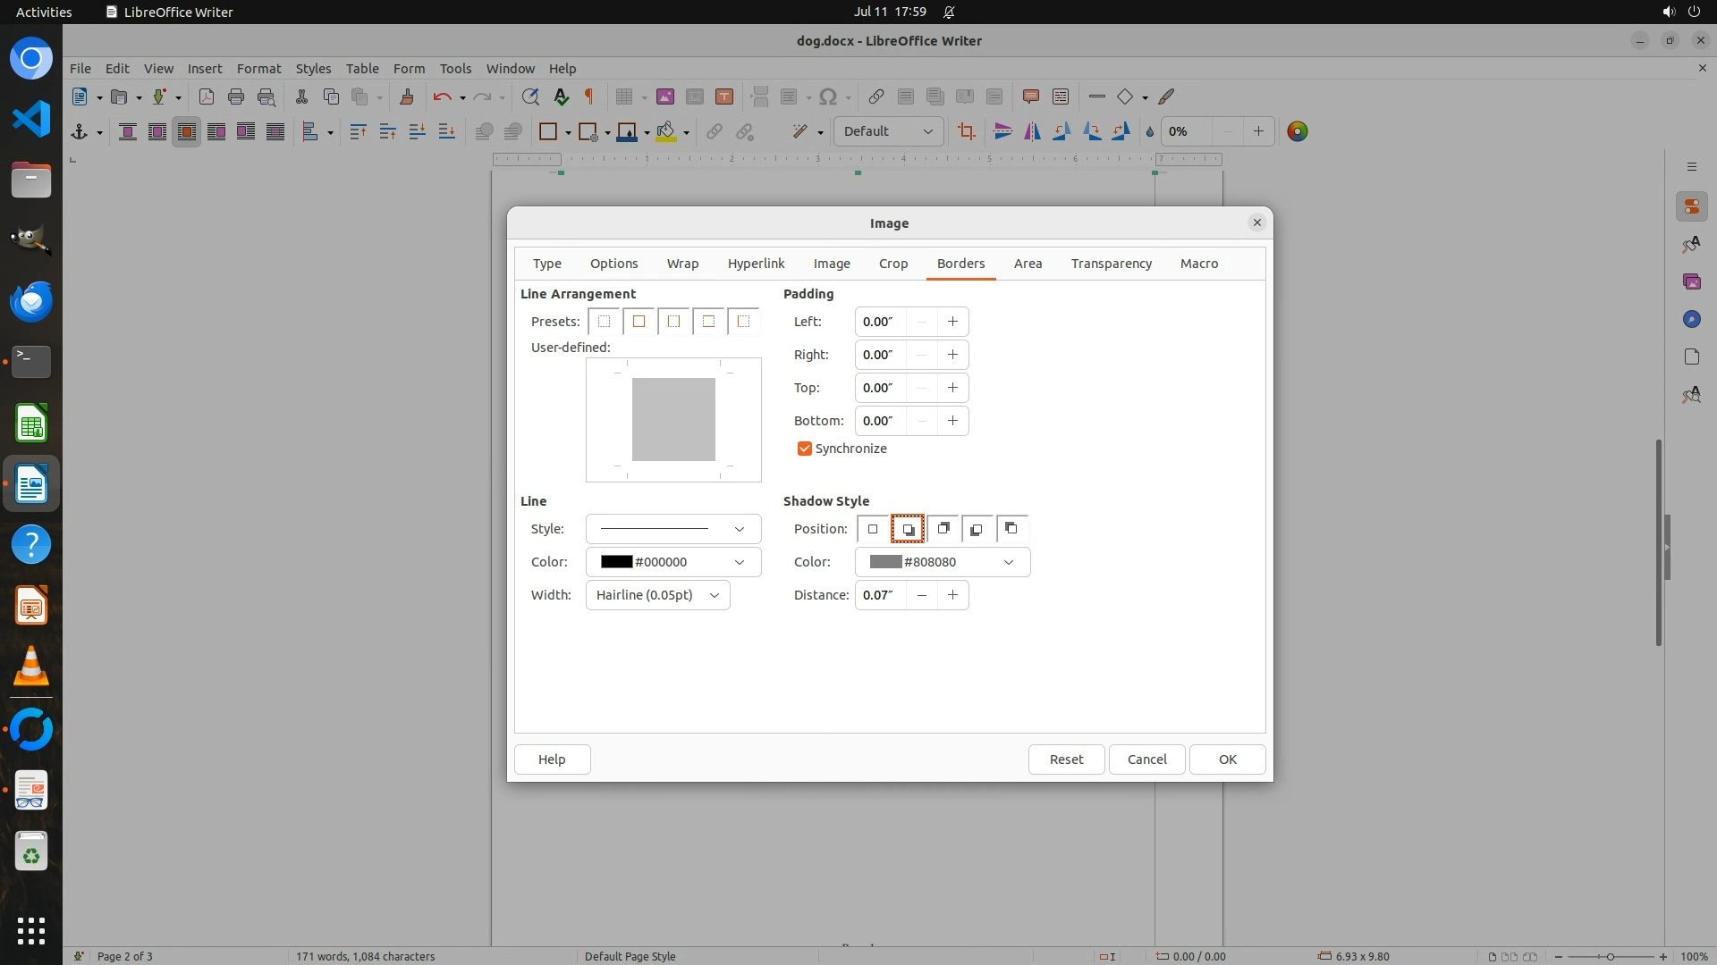Click the Anchor icon in image toolbar
The height and width of the screenshot is (965, 1717).
80,131
